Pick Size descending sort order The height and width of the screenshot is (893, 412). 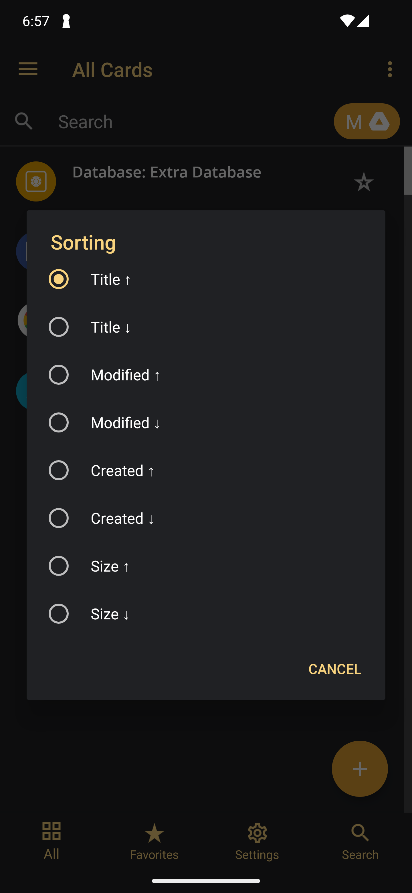206,614
